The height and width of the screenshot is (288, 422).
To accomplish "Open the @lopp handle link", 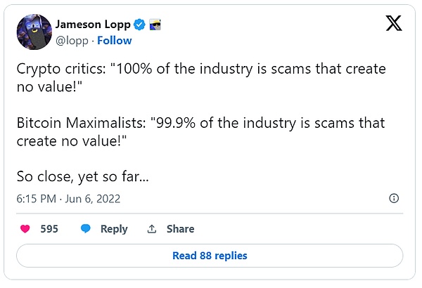I will click(72, 40).
